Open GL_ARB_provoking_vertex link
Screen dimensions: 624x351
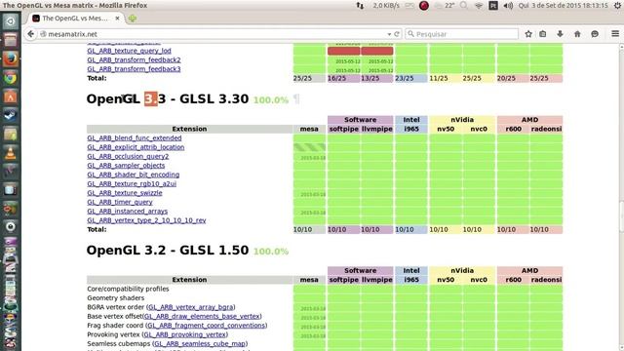point(185,334)
